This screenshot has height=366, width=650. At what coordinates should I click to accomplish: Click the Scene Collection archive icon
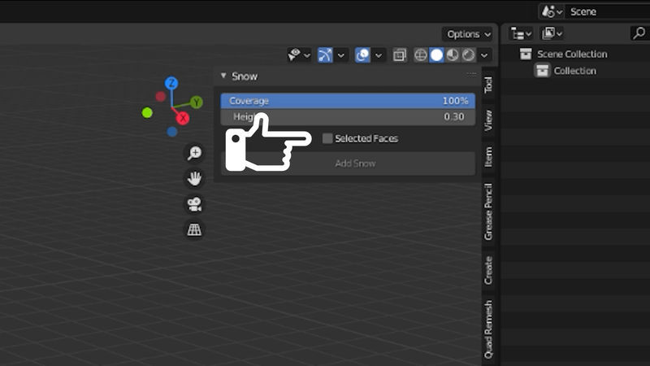point(526,54)
